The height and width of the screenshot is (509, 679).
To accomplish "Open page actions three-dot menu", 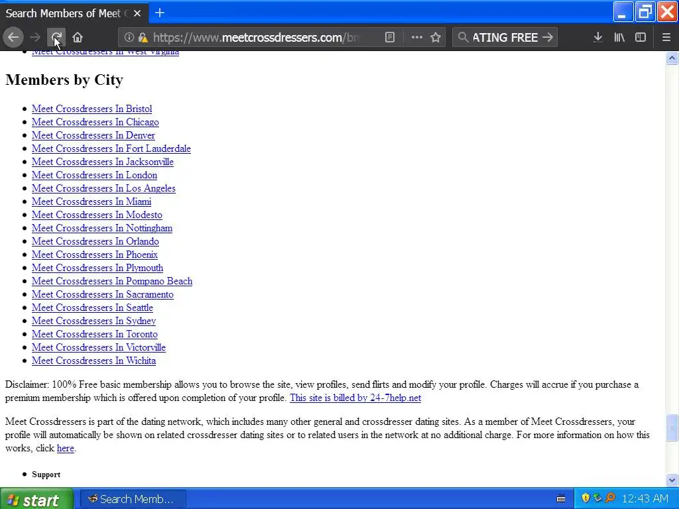I will click(x=416, y=38).
